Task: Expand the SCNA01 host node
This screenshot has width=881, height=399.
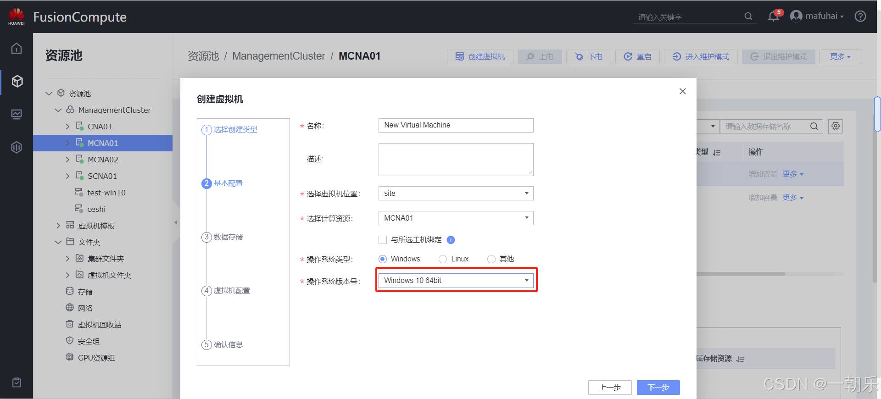Action: [x=67, y=176]
